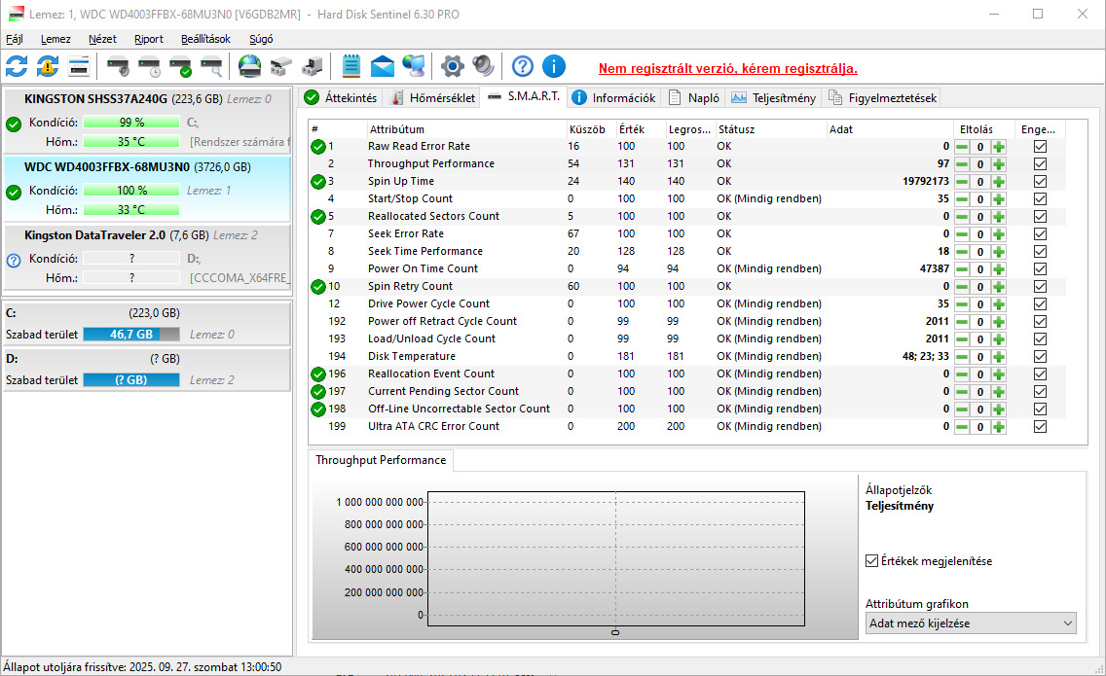Click the minus offset button for Power On Time Count
The width and height of the screenshot is (1106, 676).
(961, 269)
